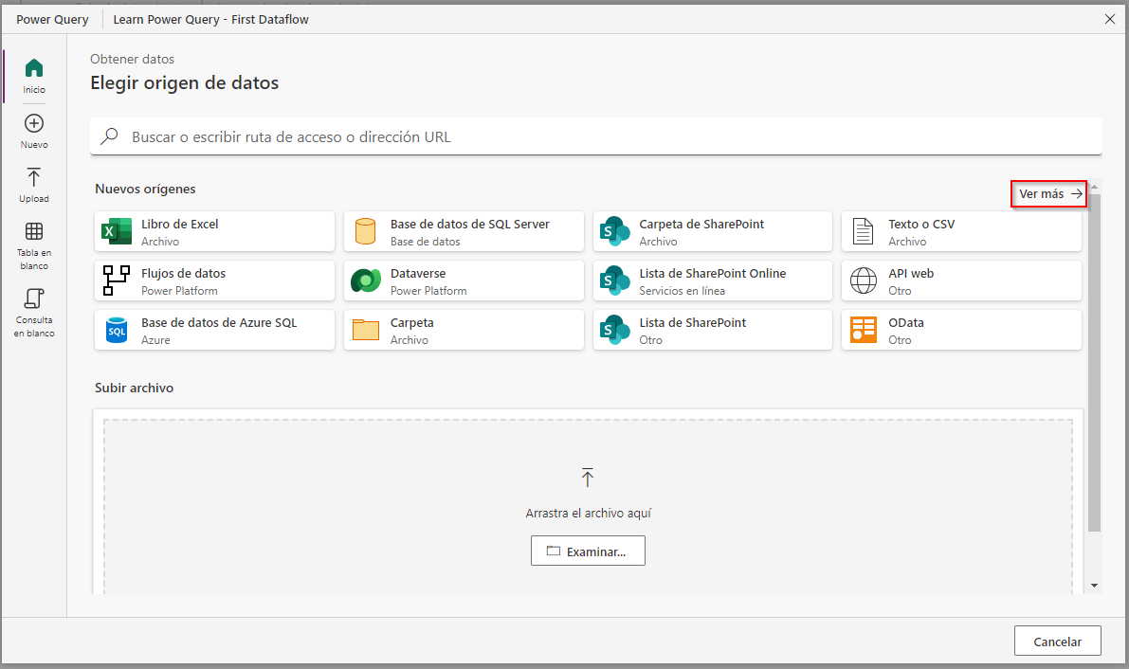Select Base de datos de SQL Server text
The width and height of the screenshot is (1129, 669).
tap(469, 224)
